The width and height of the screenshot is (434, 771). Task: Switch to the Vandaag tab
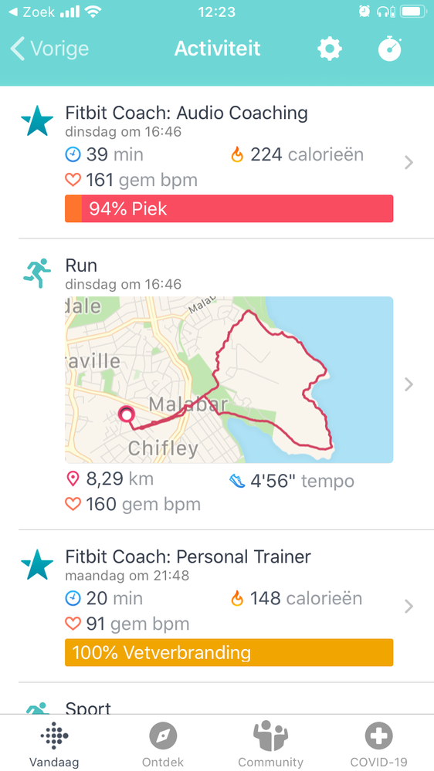click(x=54, y=743)
